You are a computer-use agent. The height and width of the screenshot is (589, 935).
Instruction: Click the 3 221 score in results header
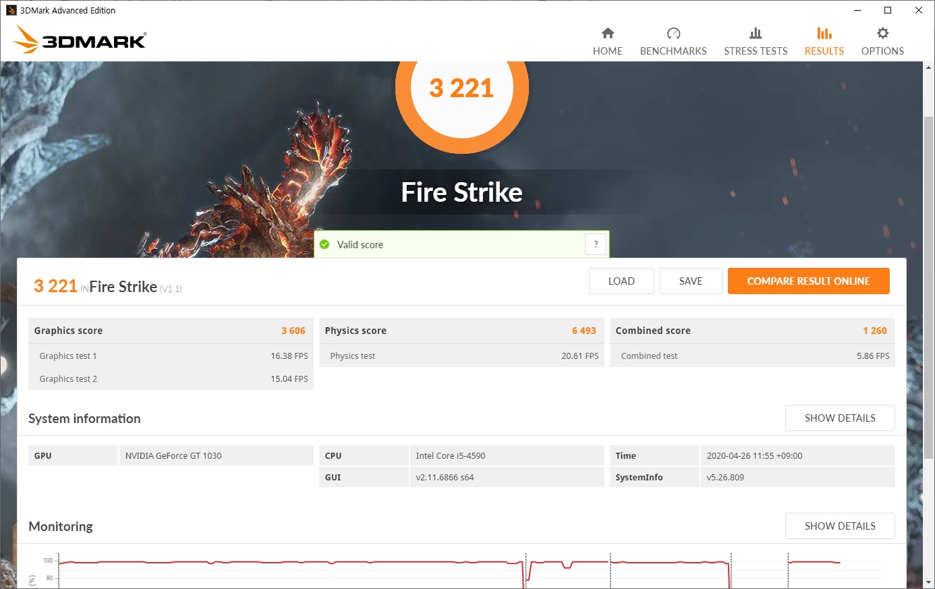pos(55,286)
